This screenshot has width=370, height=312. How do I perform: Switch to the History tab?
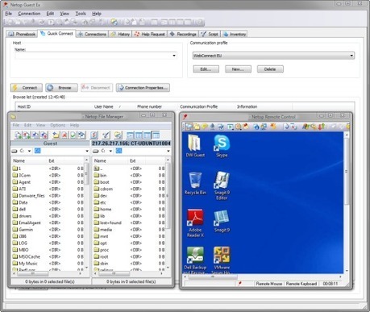coord(120,34)
